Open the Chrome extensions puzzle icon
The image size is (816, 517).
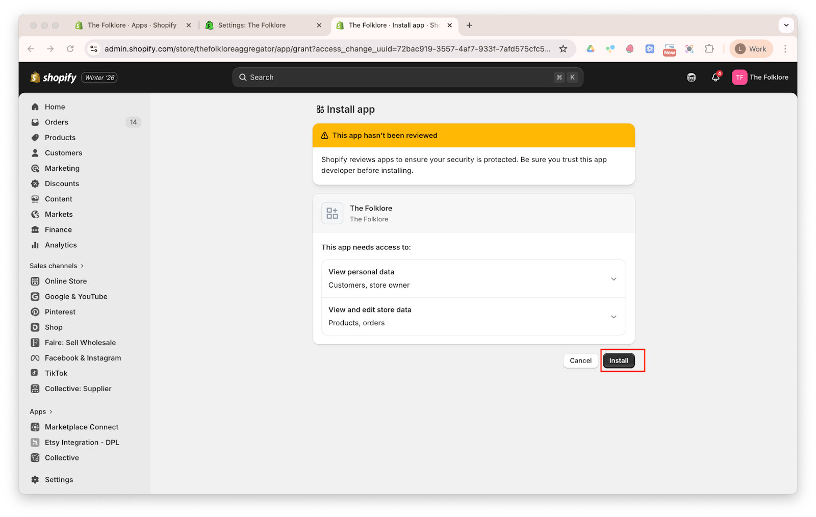click(709, 49)
